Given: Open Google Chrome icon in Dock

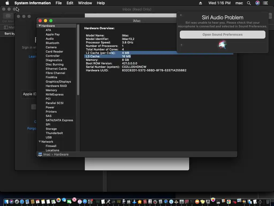Looking at the screenshot, I should [229, 202].
